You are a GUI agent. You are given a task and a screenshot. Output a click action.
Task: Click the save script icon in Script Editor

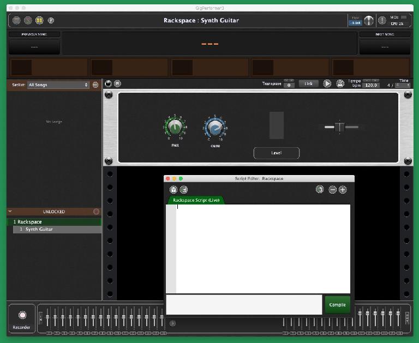[x=183, y=189]
